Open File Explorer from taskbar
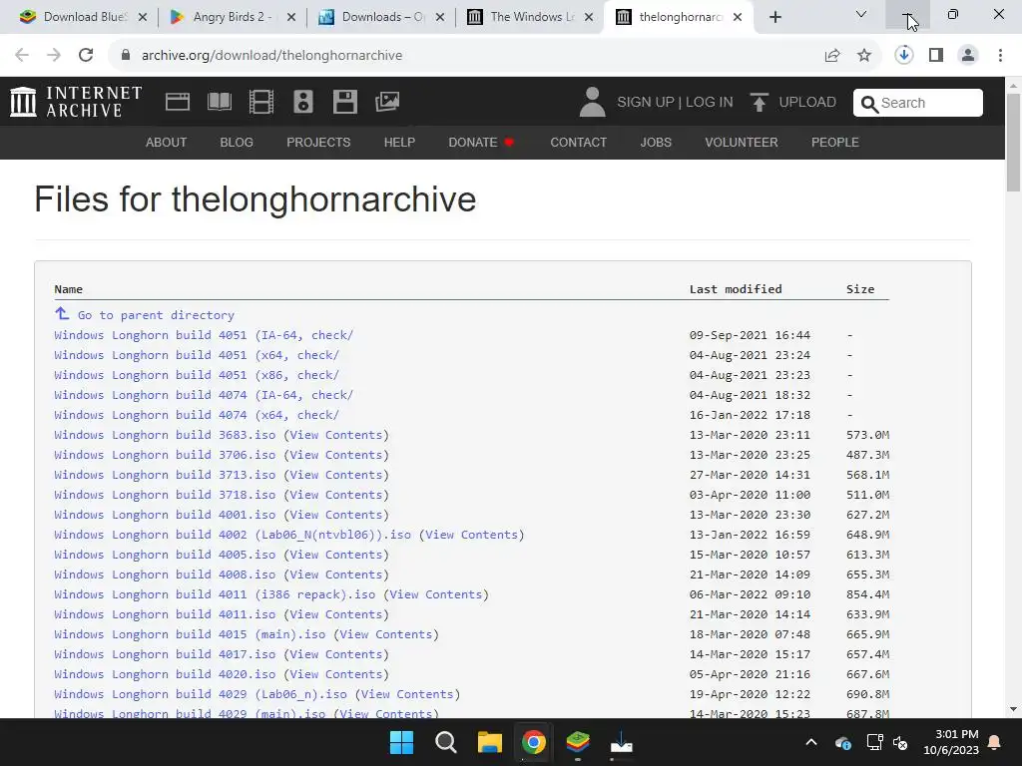The width and height of the screenshot is (1022, 766). click(489, 742)
